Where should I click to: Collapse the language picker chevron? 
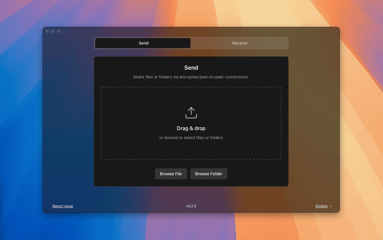(x=330, y=206)
